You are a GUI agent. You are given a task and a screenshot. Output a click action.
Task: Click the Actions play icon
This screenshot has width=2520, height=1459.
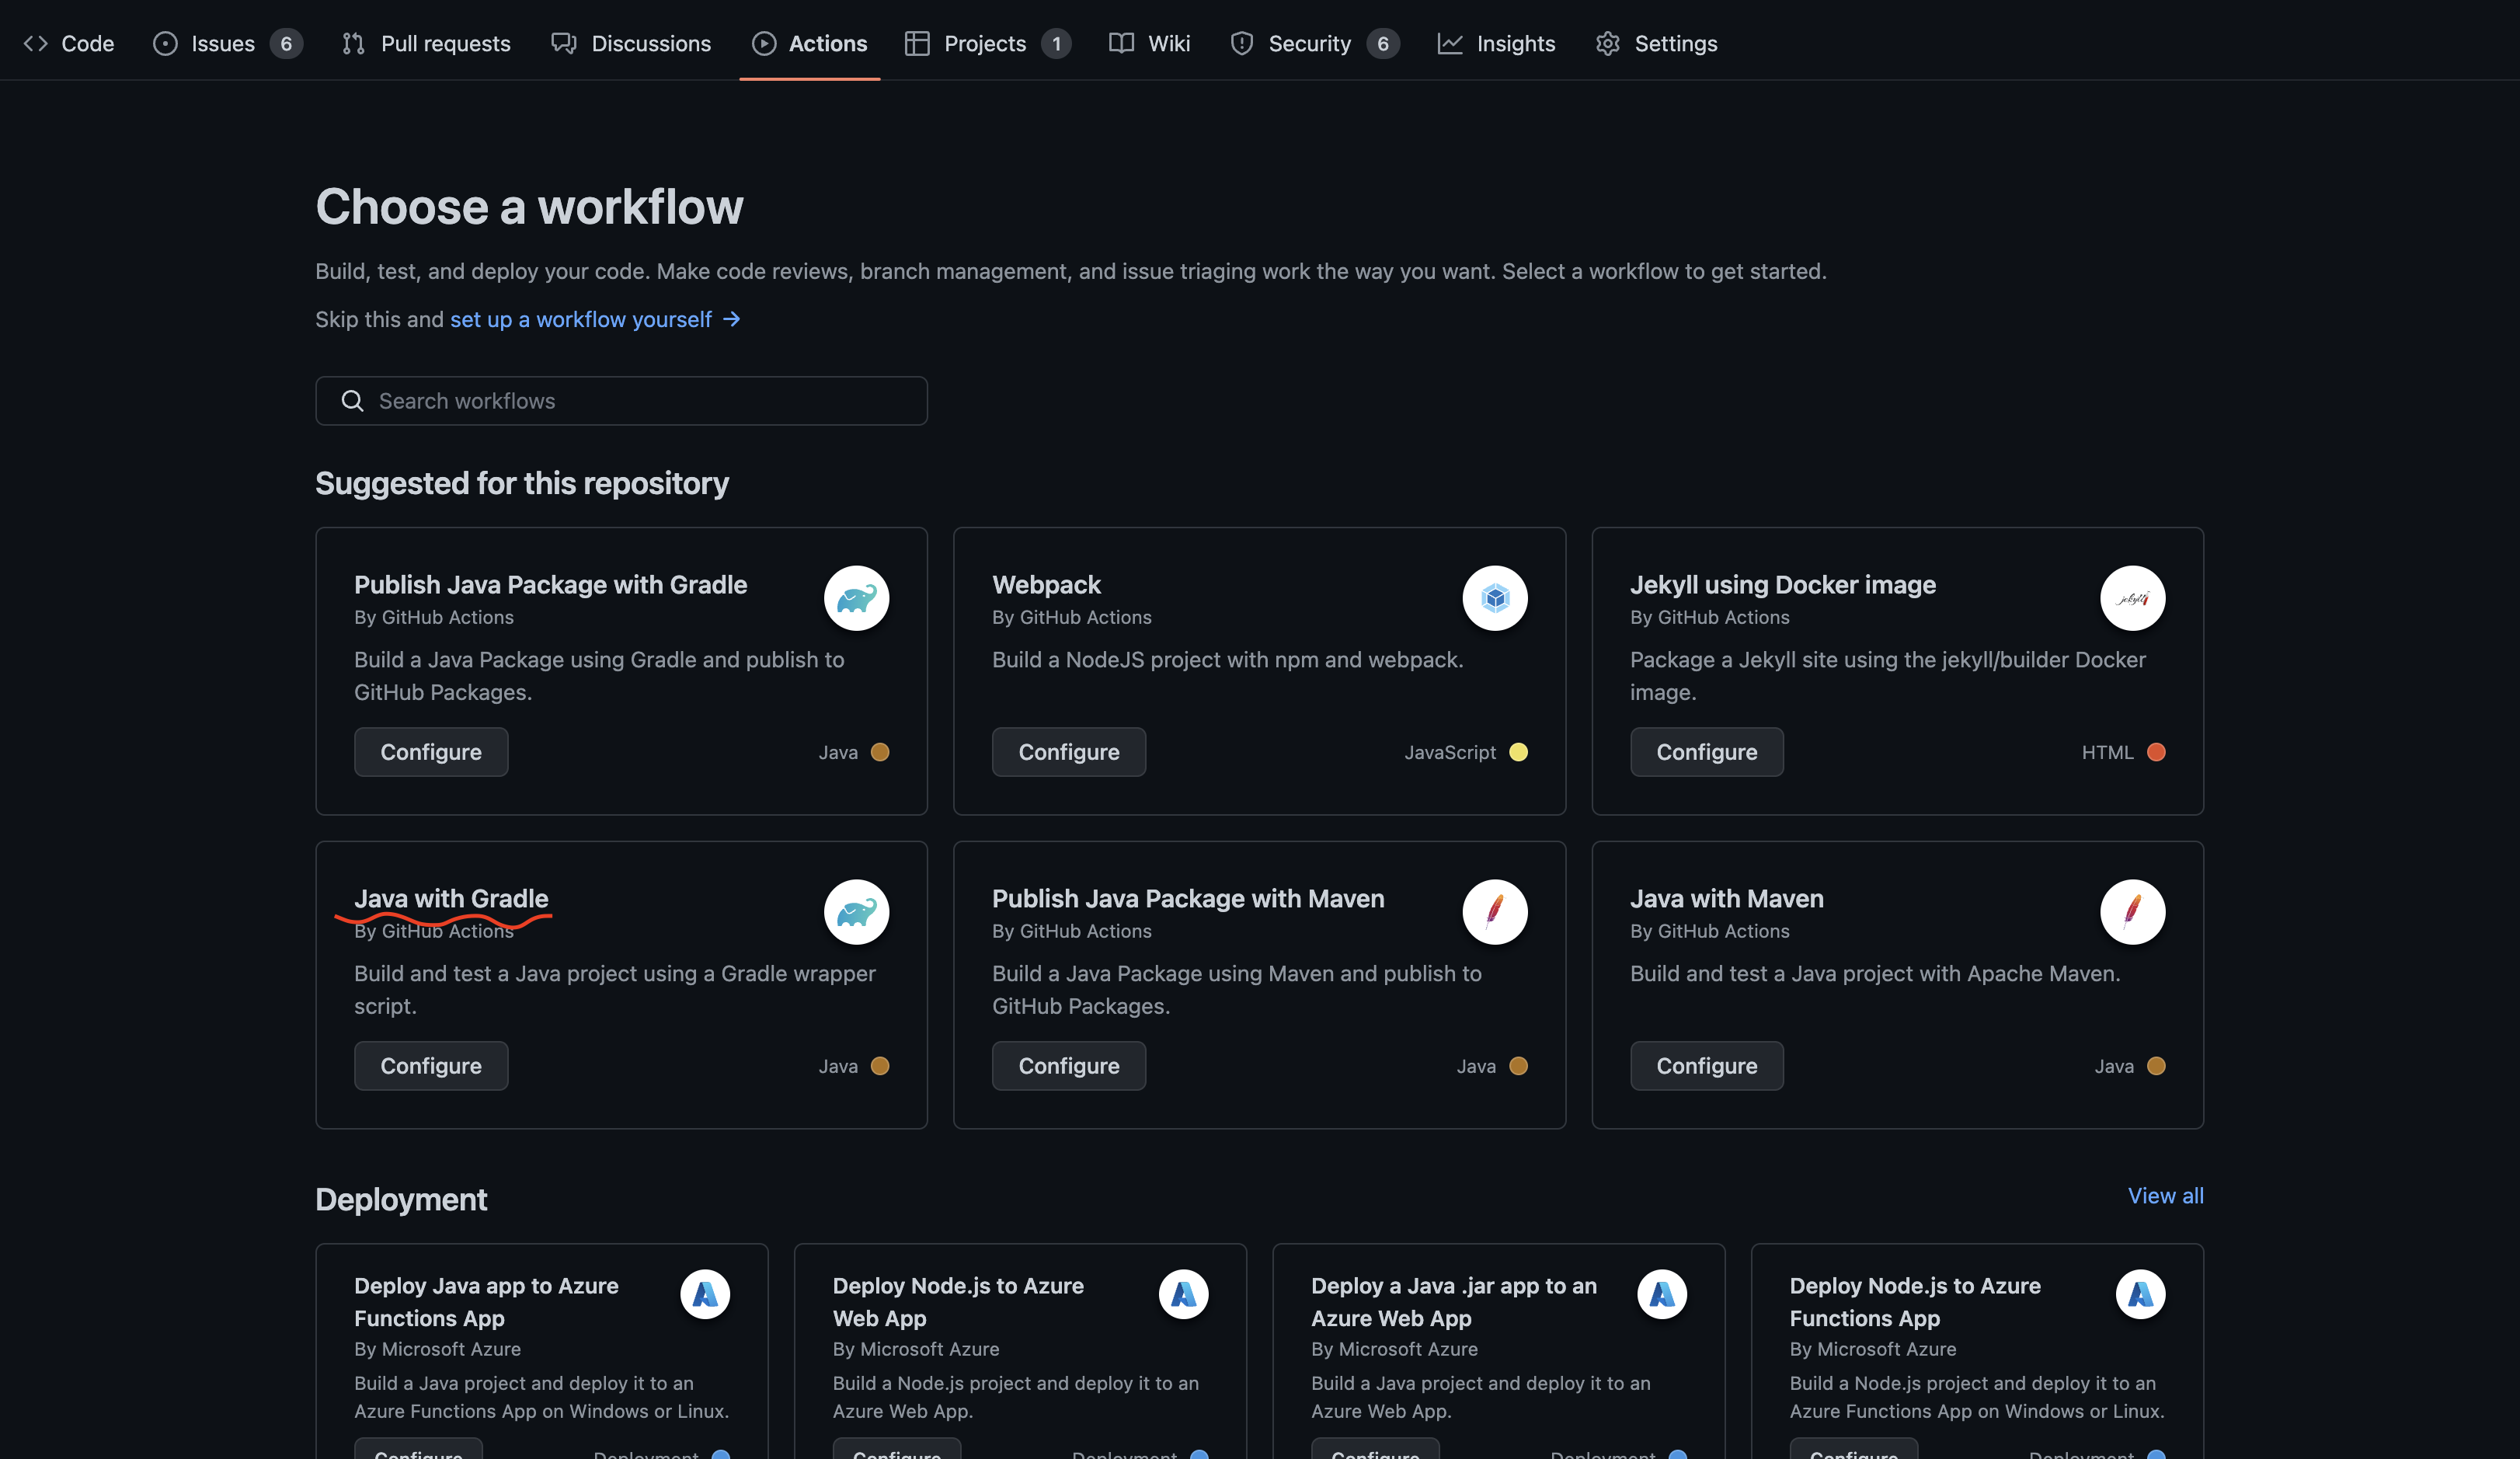coord(764,43)
